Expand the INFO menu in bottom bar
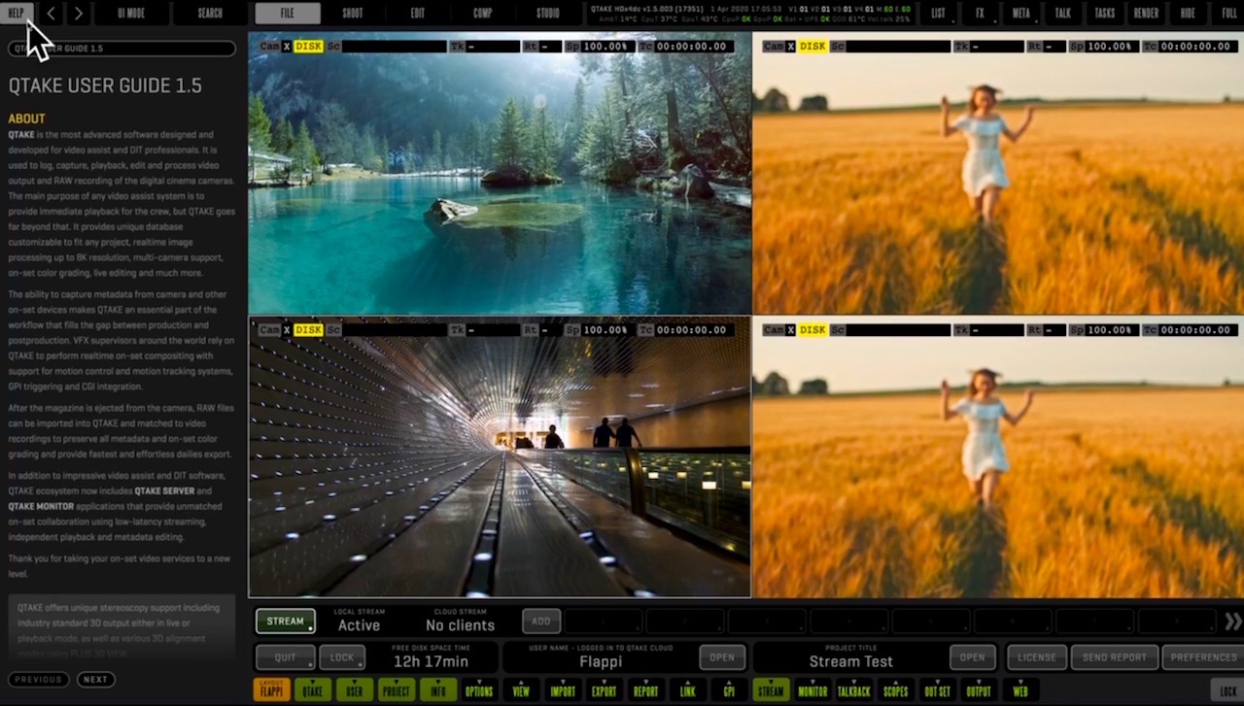 coord(437,691)
